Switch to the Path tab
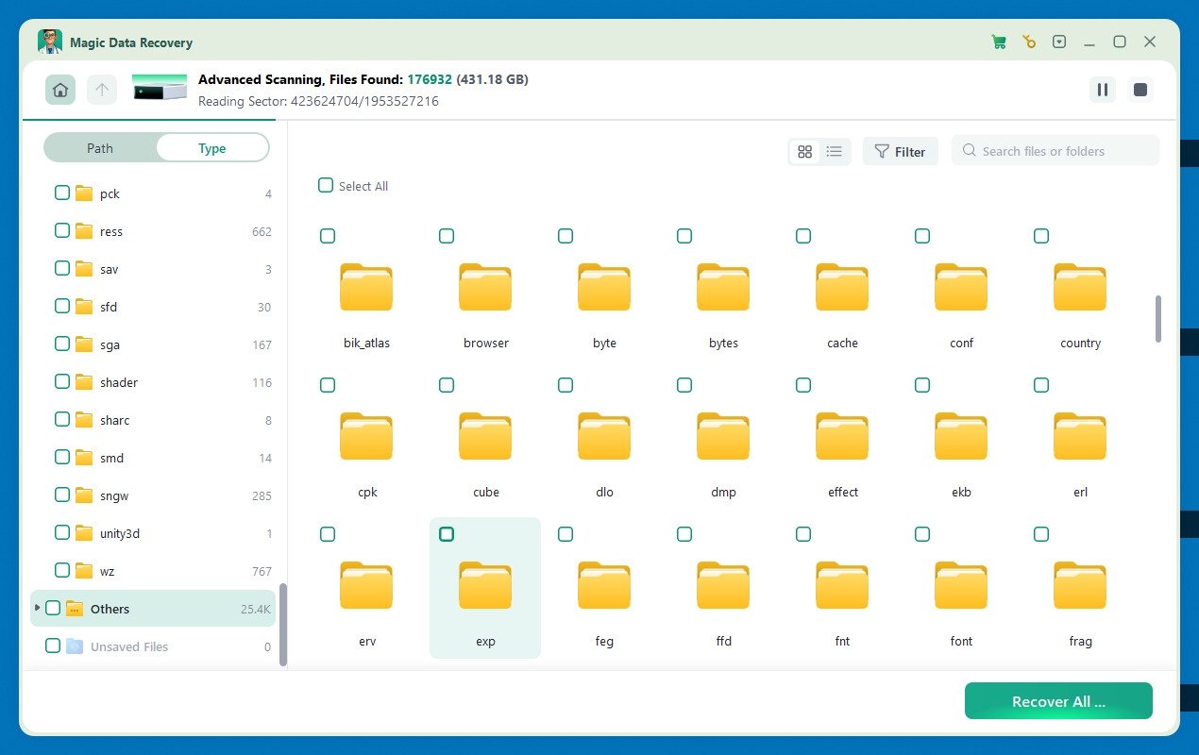This screenshot has width=1199, height=755. 99,148
